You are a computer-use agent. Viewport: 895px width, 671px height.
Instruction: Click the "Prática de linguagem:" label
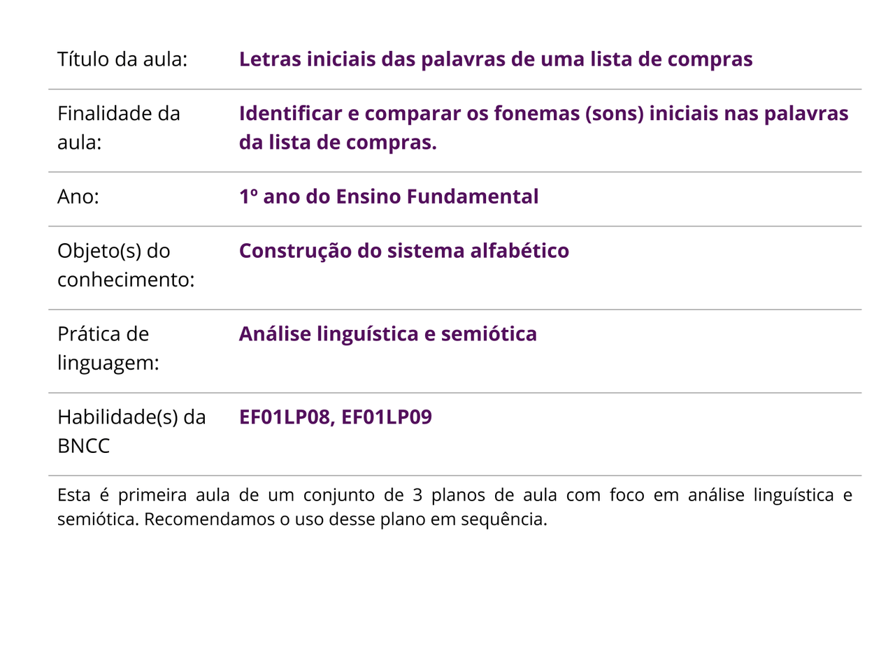(x=108, y=348)
